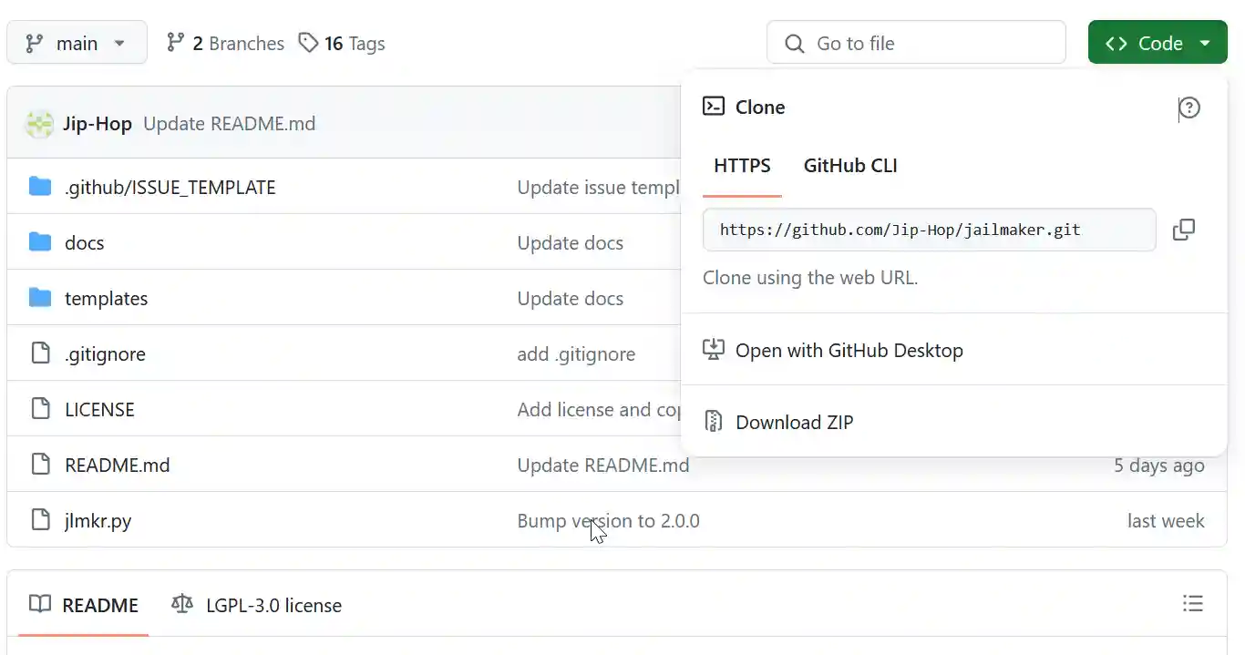
Task: Select the HTTPS clone tab
Action: click(x=741, y=166)
